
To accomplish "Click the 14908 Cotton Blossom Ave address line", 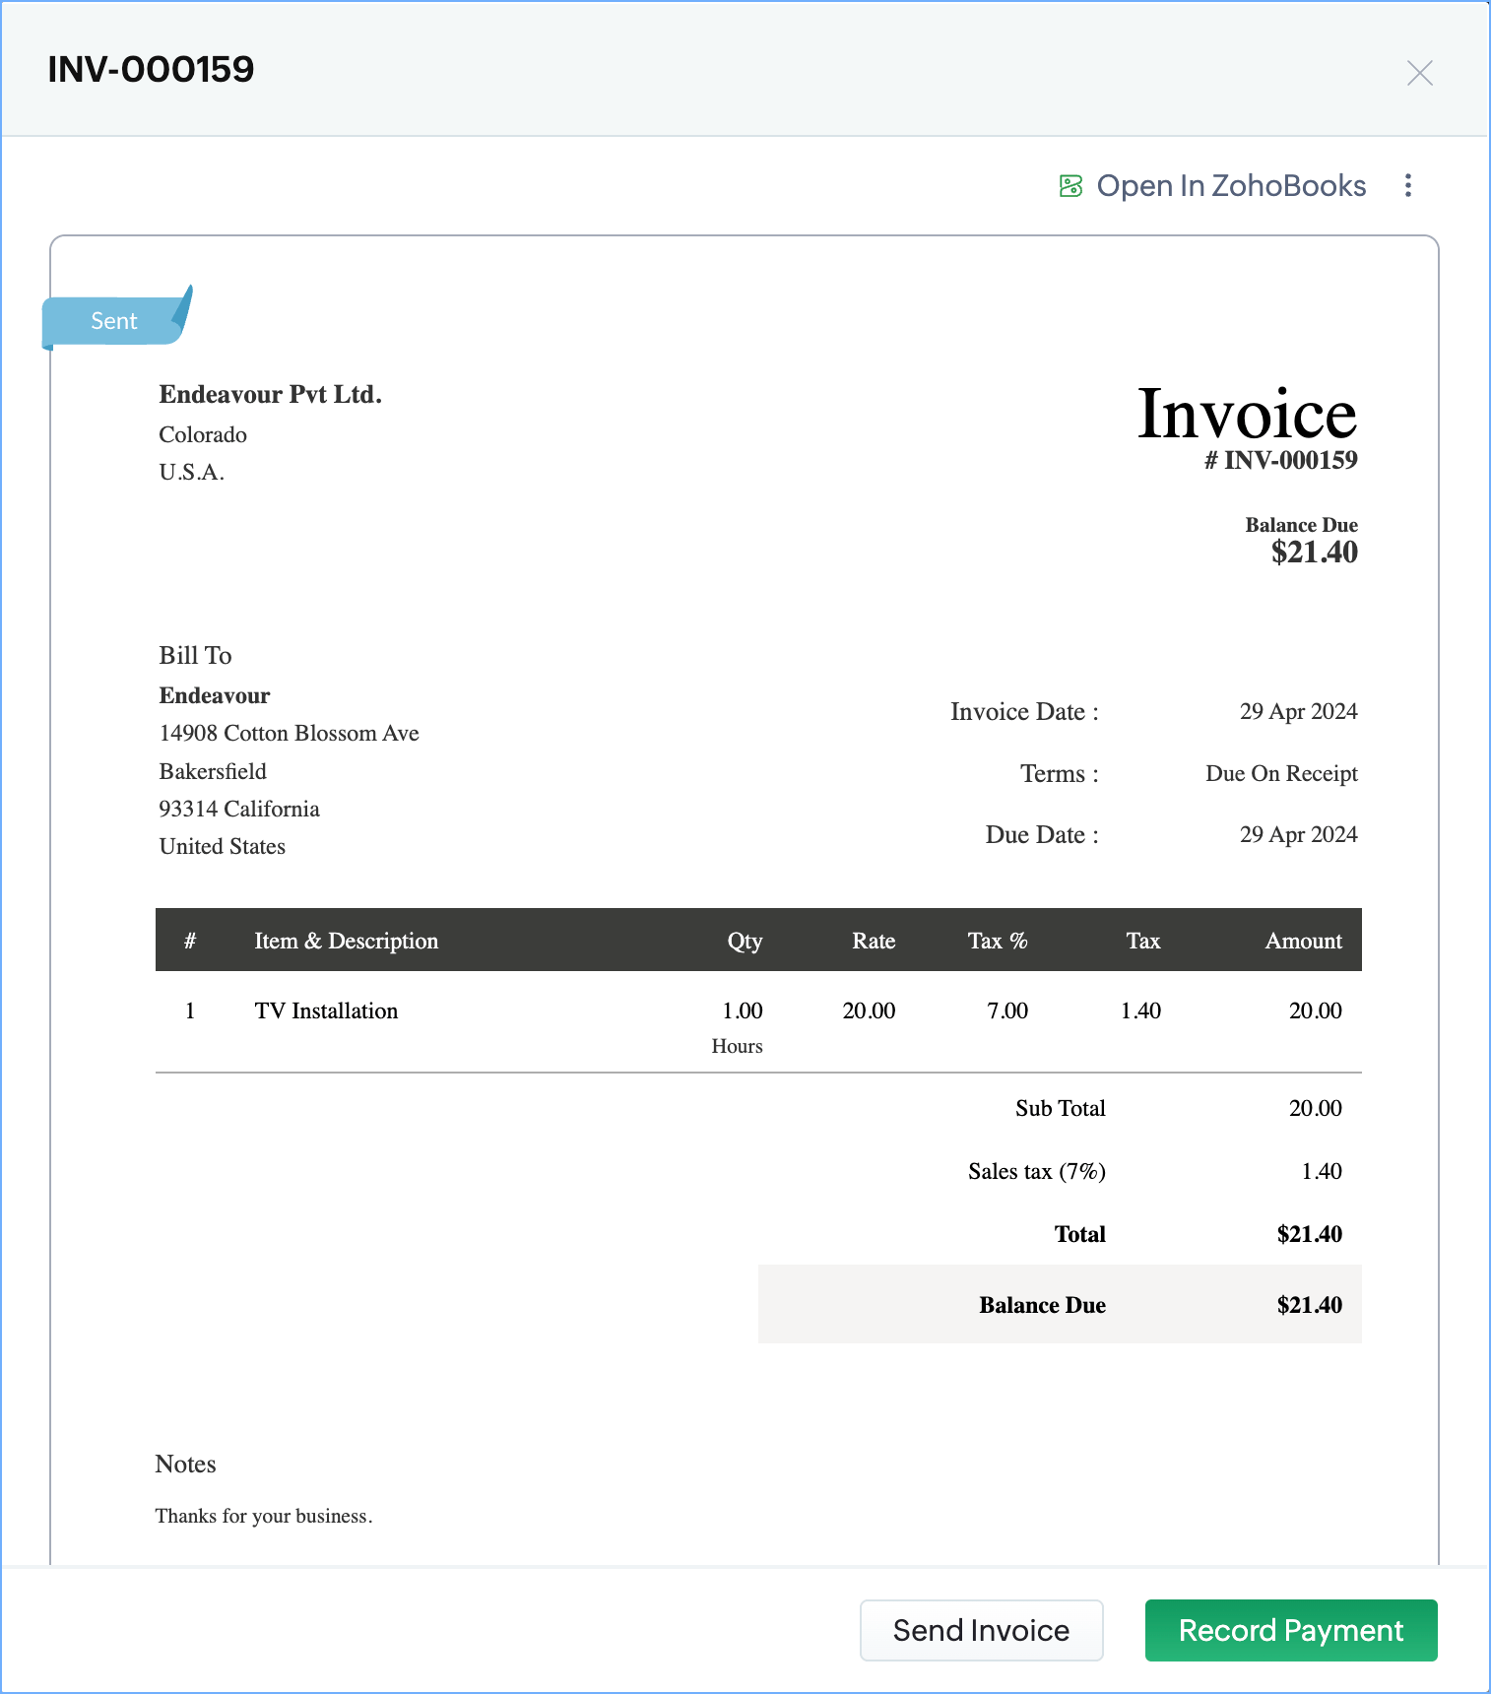I will 290,733.
